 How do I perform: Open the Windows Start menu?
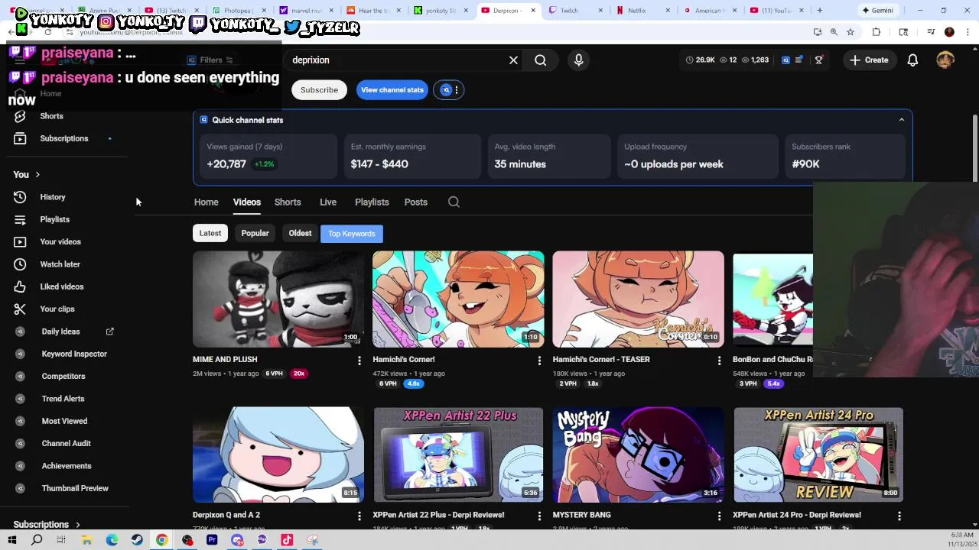point(11,540)
